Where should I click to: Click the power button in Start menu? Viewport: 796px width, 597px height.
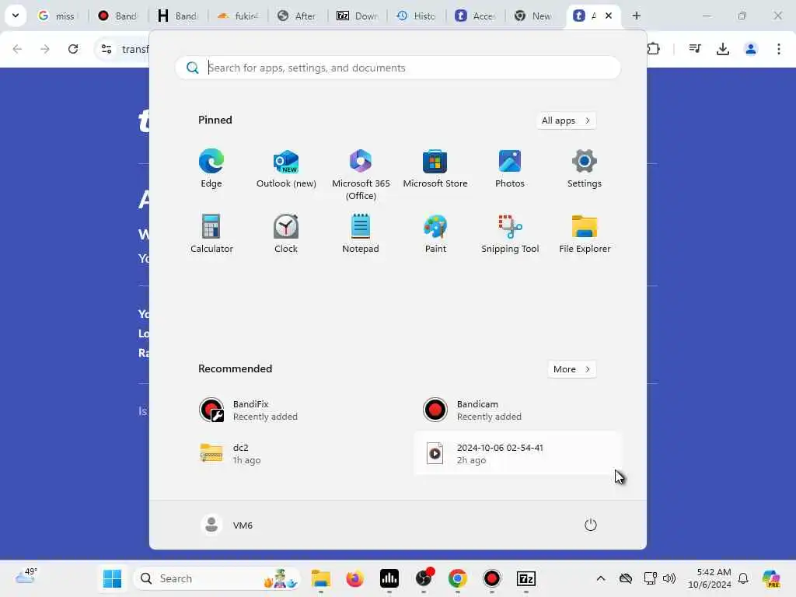click(591, 525)
